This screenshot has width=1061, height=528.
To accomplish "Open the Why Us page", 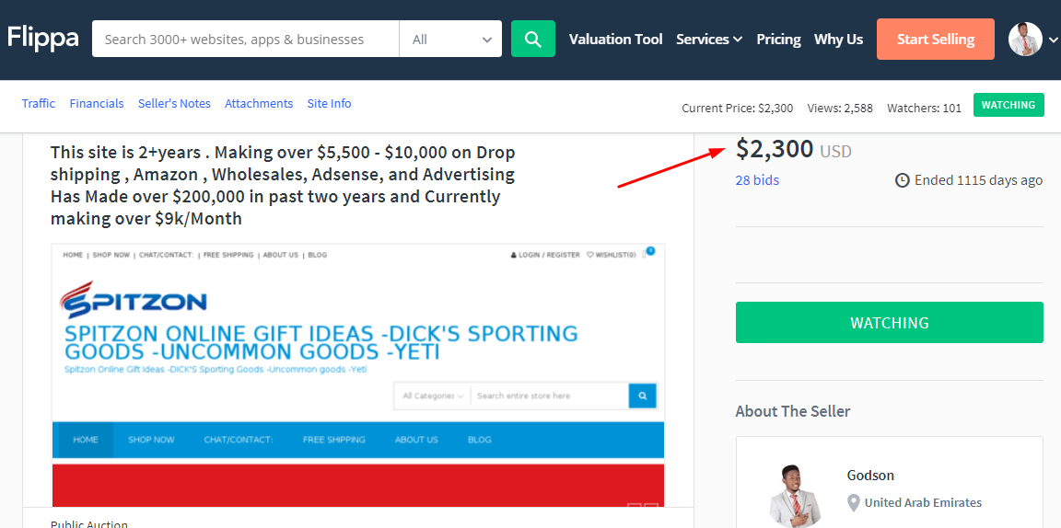I will pos(838,40).
